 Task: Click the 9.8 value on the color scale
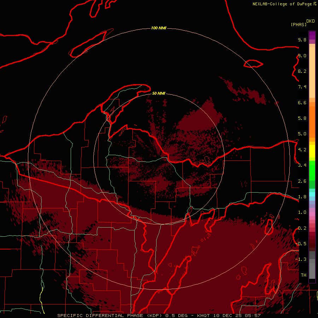[x=302, y=40]
